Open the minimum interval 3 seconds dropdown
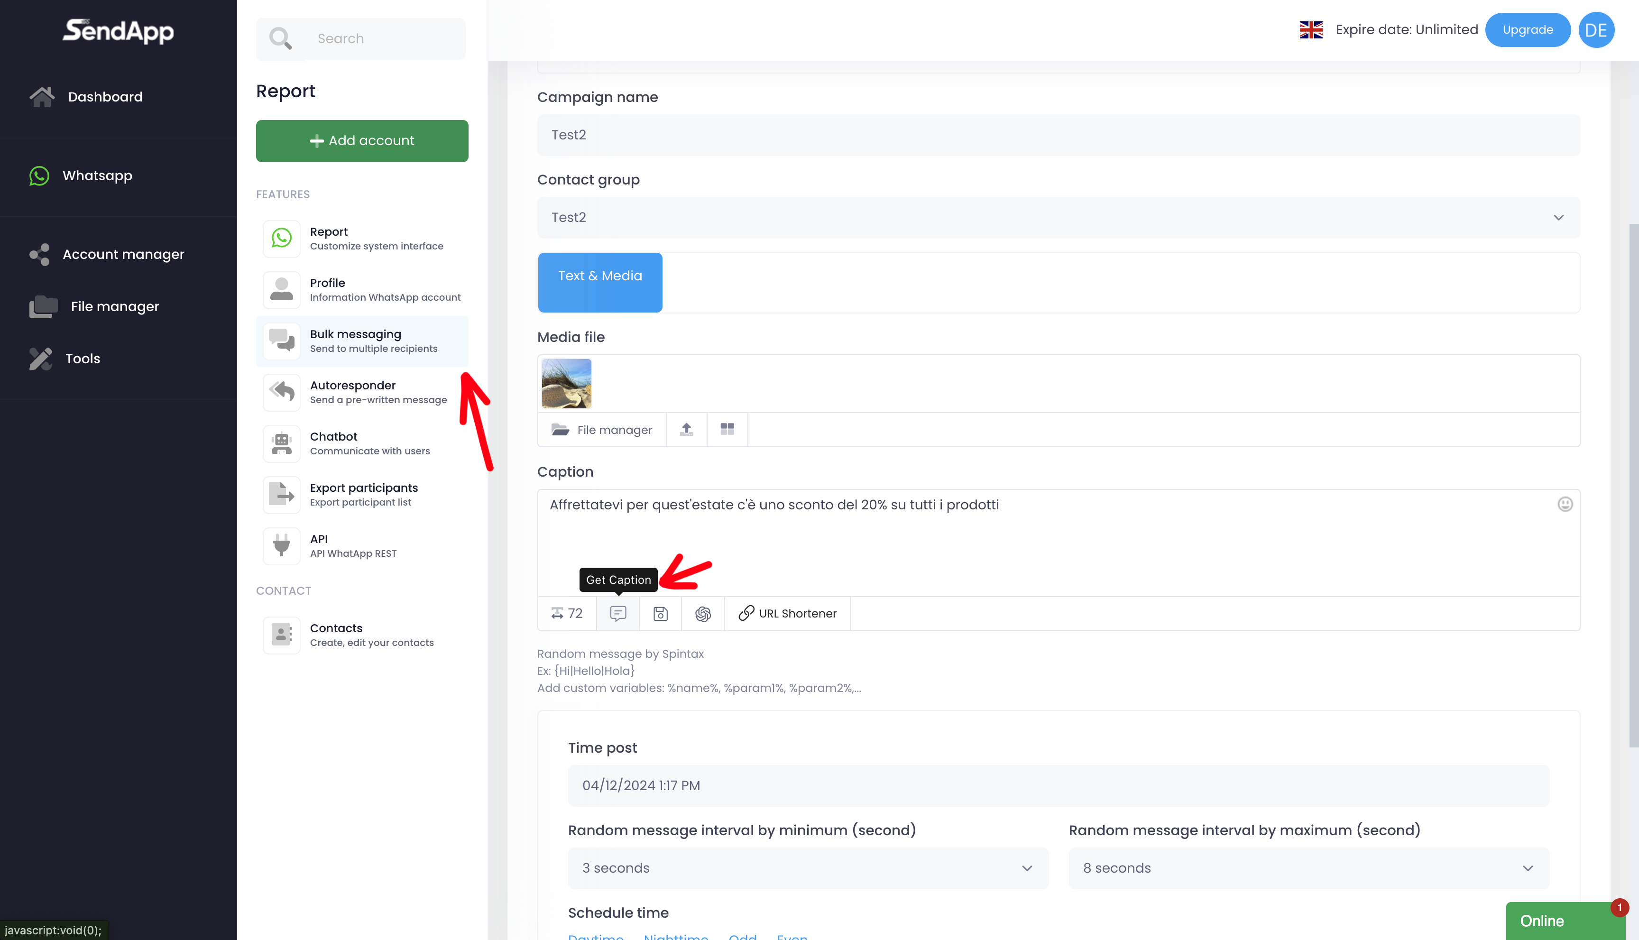The image size is (1639, 940). [x=808, y=868]
